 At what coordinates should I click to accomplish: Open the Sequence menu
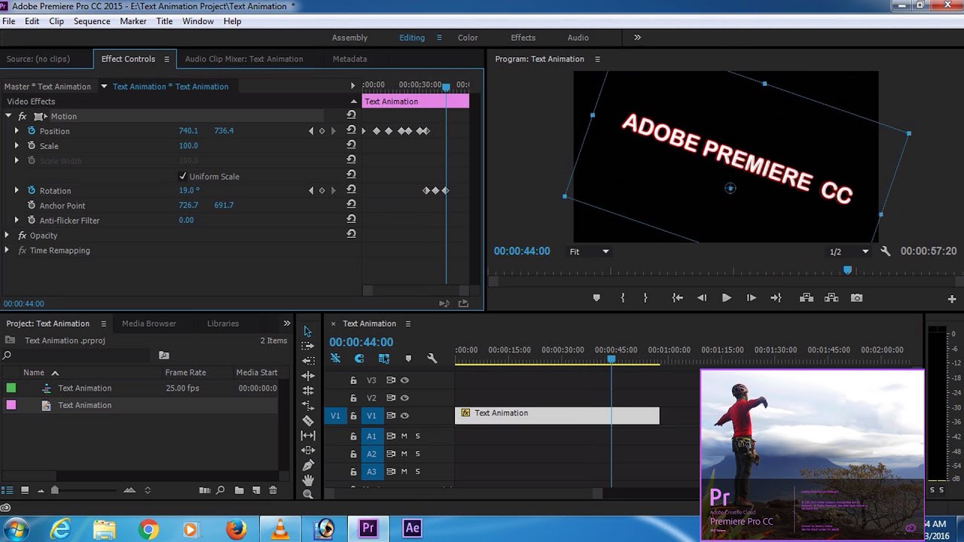tap(92, 21)
